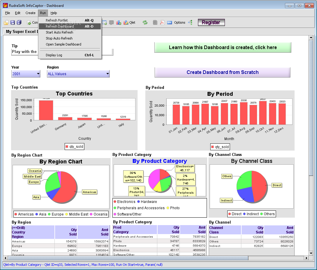
Task: Click Electronics red legend swatch
Action: (x=115, y=201)
